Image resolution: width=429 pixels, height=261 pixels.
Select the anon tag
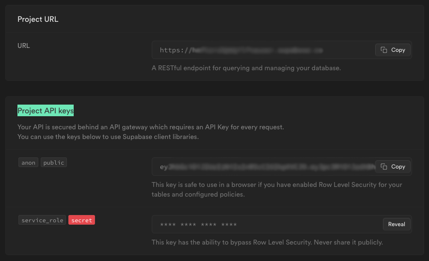28,162
